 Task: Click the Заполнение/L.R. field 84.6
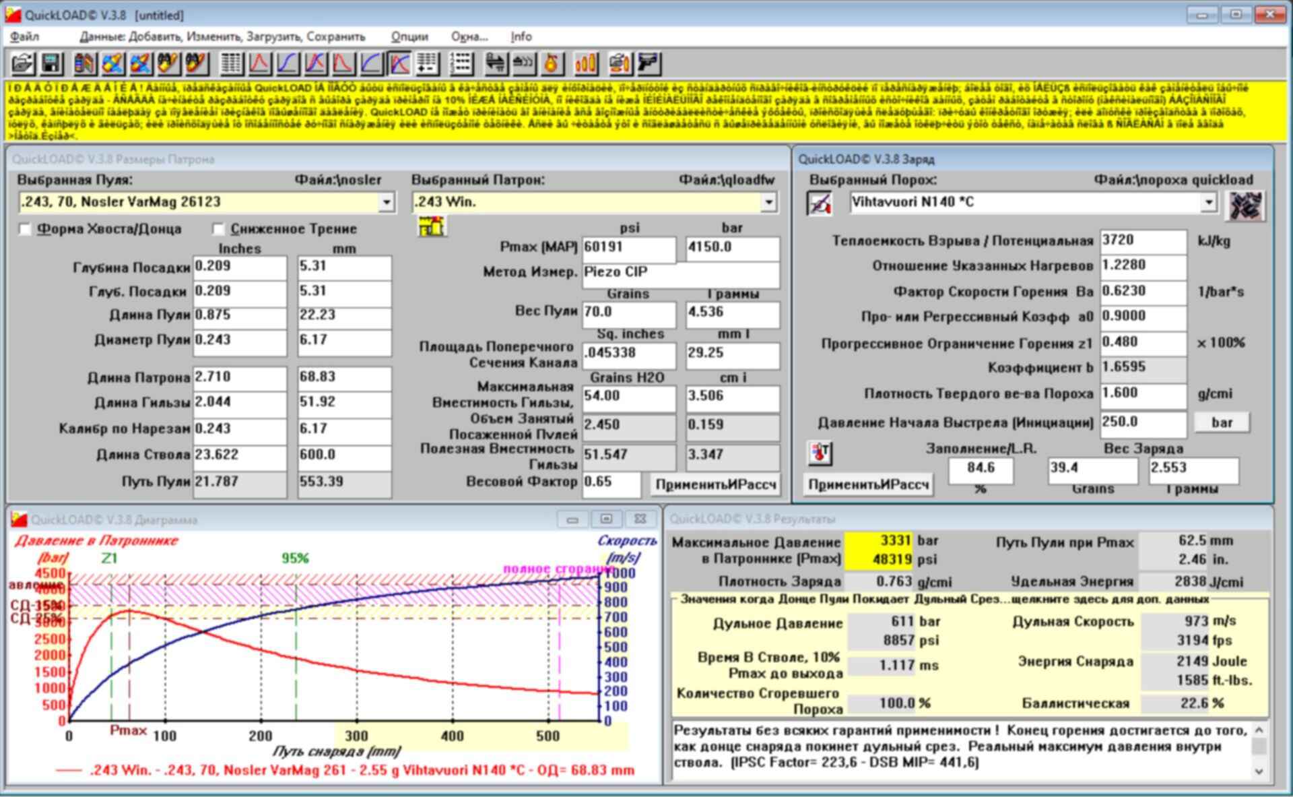981,470
